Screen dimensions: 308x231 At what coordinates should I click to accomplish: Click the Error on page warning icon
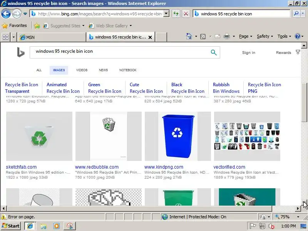tap(4, 217)
